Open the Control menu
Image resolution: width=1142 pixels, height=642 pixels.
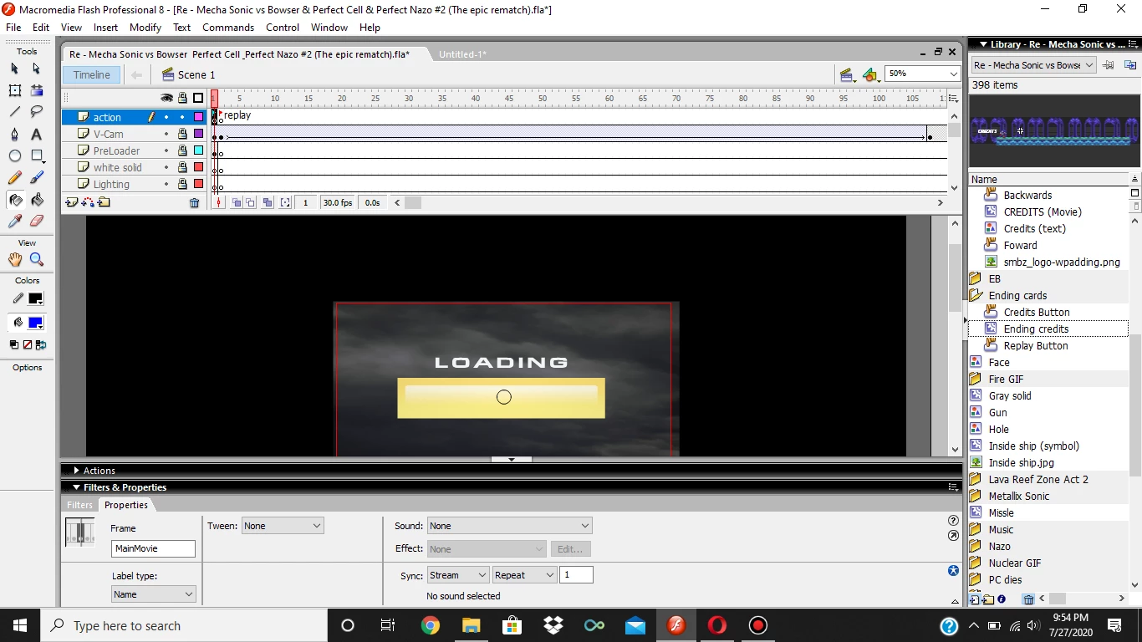point(283,28)
